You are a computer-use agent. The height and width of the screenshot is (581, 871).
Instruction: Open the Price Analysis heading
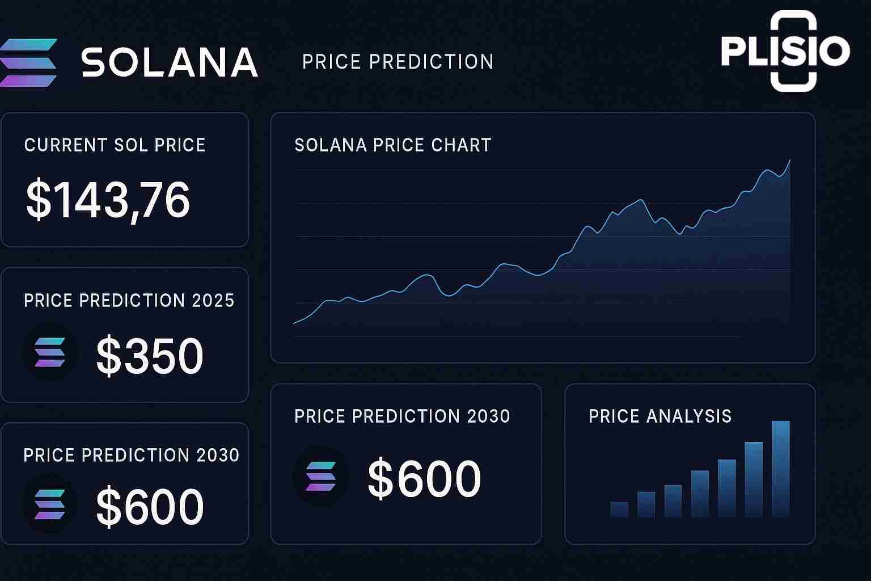[x=660, y=416]
